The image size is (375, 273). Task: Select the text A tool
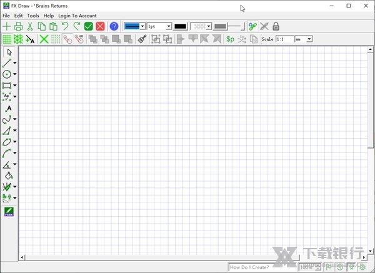tap(9, 109)
